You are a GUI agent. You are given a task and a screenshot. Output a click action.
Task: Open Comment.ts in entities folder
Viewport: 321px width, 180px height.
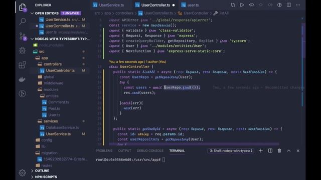click(x=59, y=102)
